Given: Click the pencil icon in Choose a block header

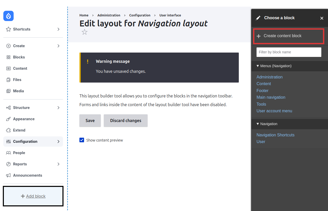Looking at the screenshot, I should [258, 18].
